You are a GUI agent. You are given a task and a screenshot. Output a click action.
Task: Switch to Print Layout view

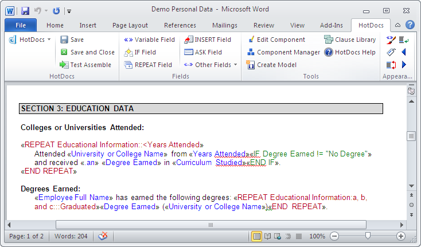[257, 236]
